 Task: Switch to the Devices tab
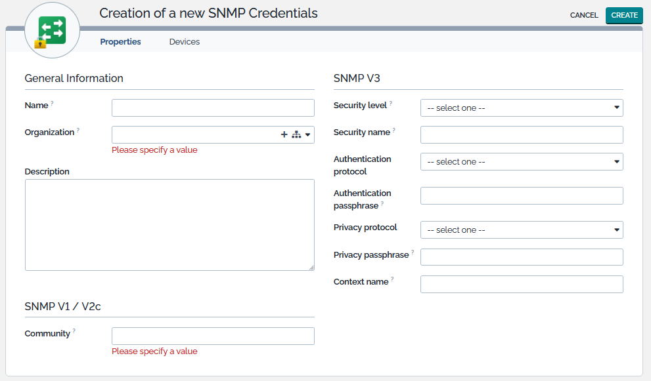coord(185,41)
